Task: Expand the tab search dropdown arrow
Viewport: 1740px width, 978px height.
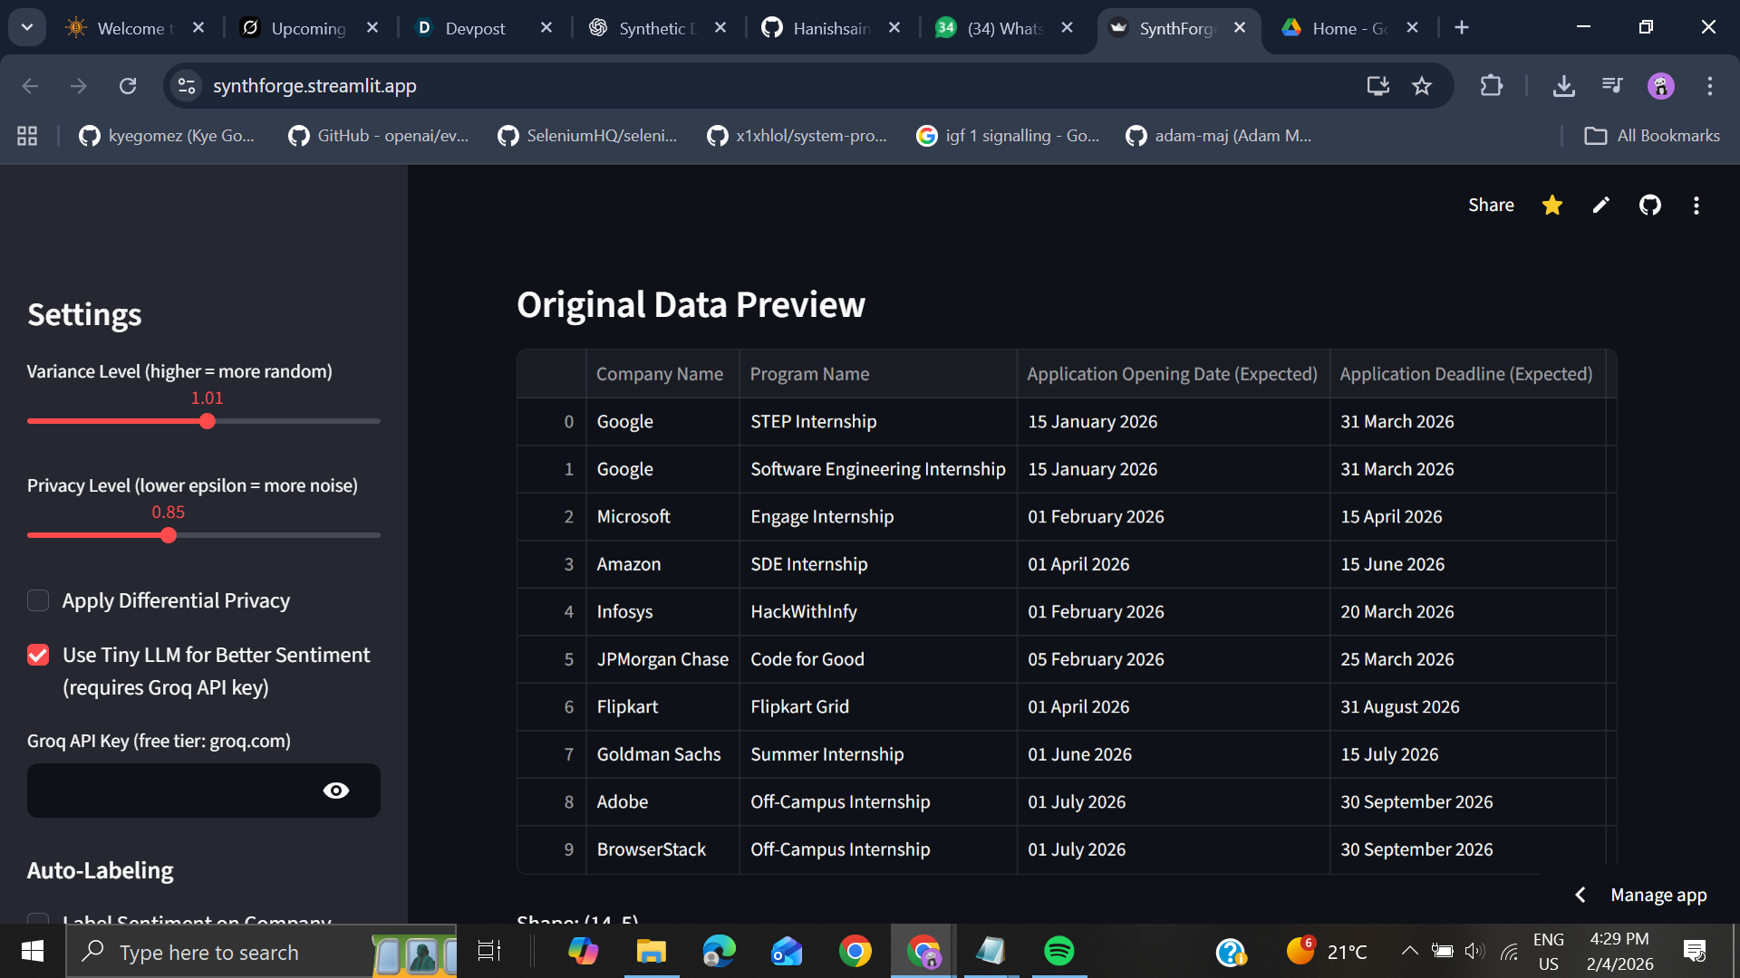Action: [x=27, y=27]
